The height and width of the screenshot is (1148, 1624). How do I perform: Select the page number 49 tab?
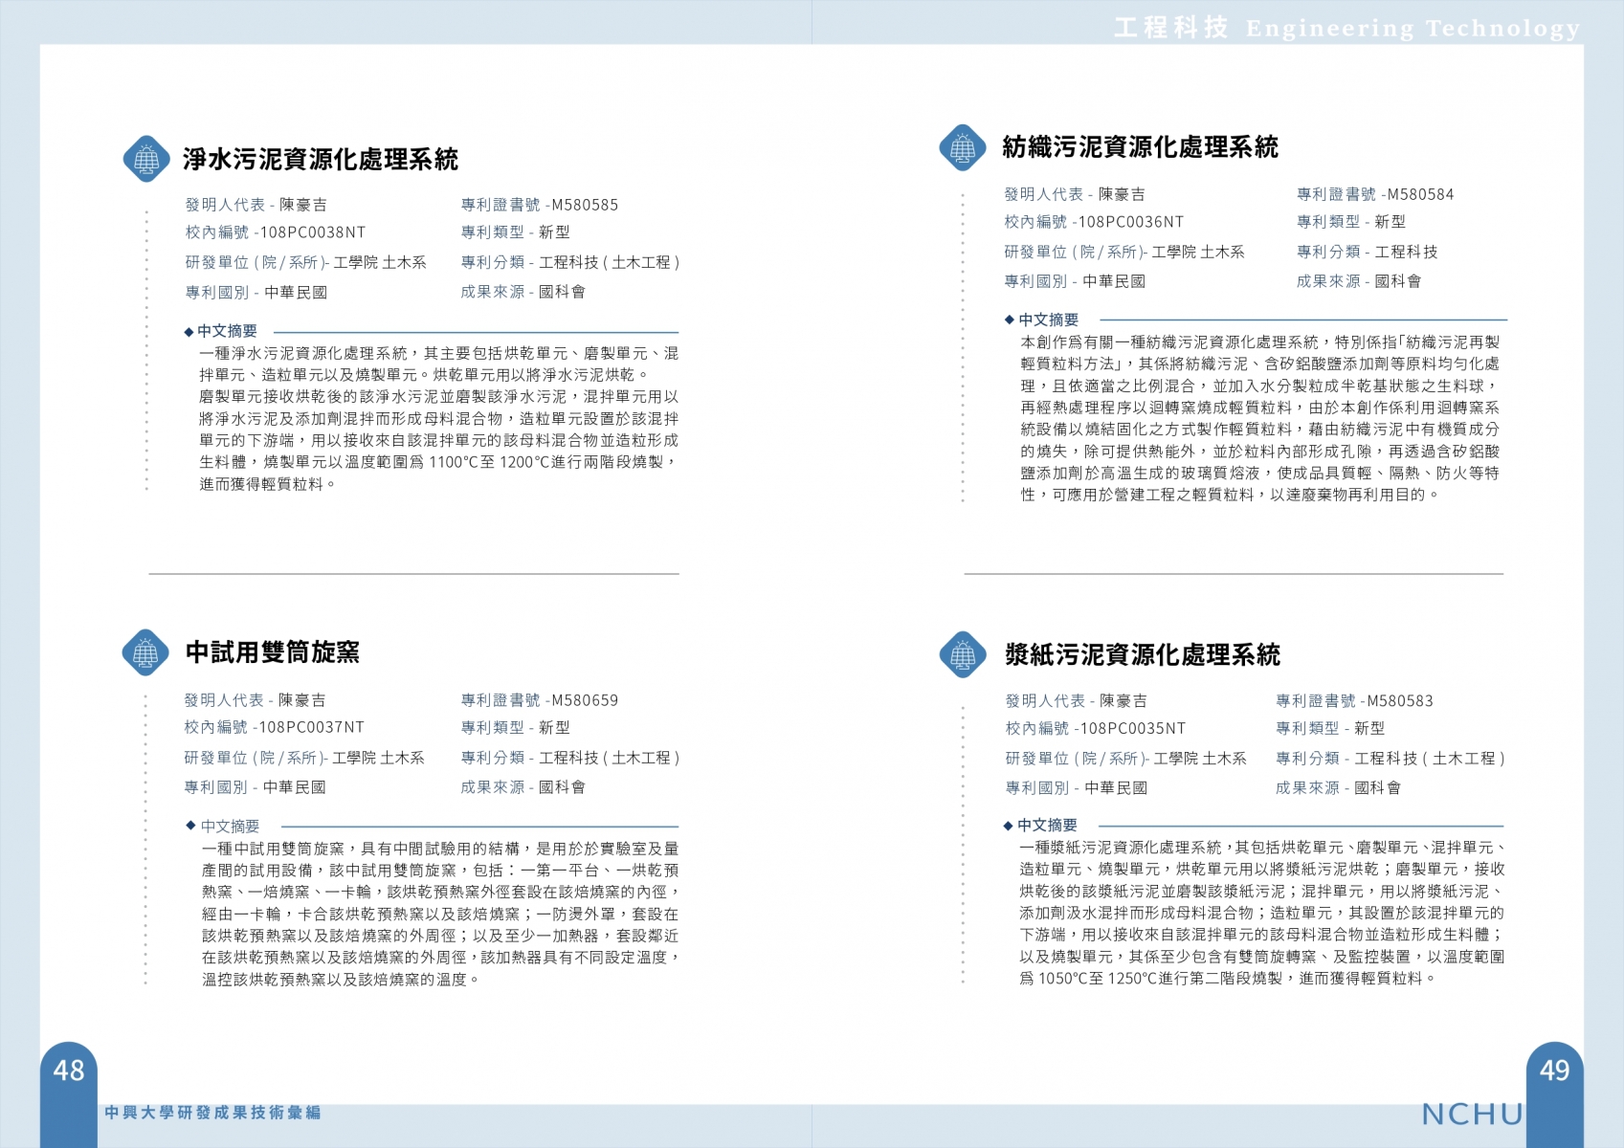click(1554, 1071)
